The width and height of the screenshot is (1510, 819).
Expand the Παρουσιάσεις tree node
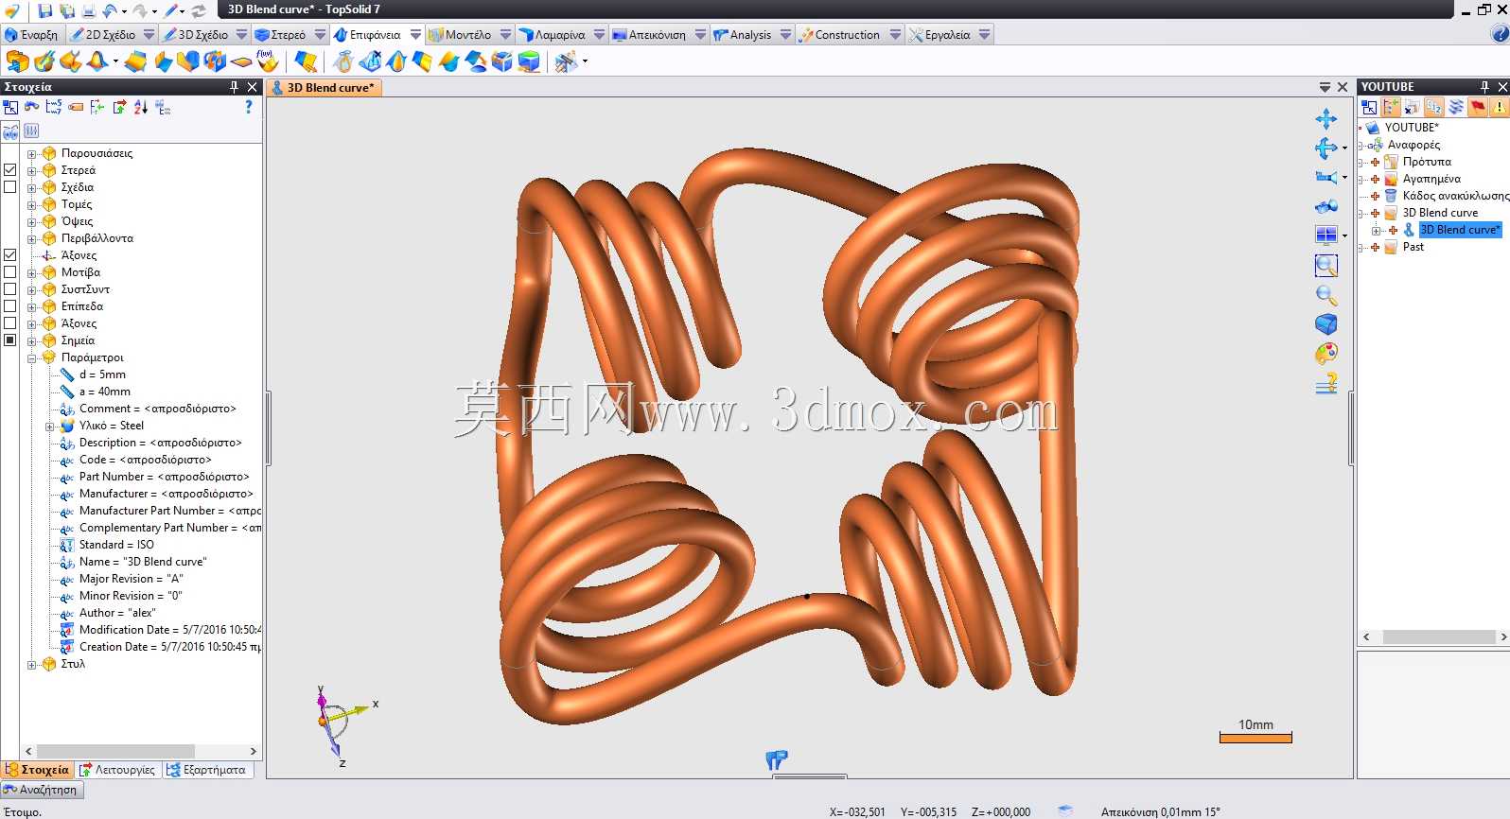[x=31, y=153]
